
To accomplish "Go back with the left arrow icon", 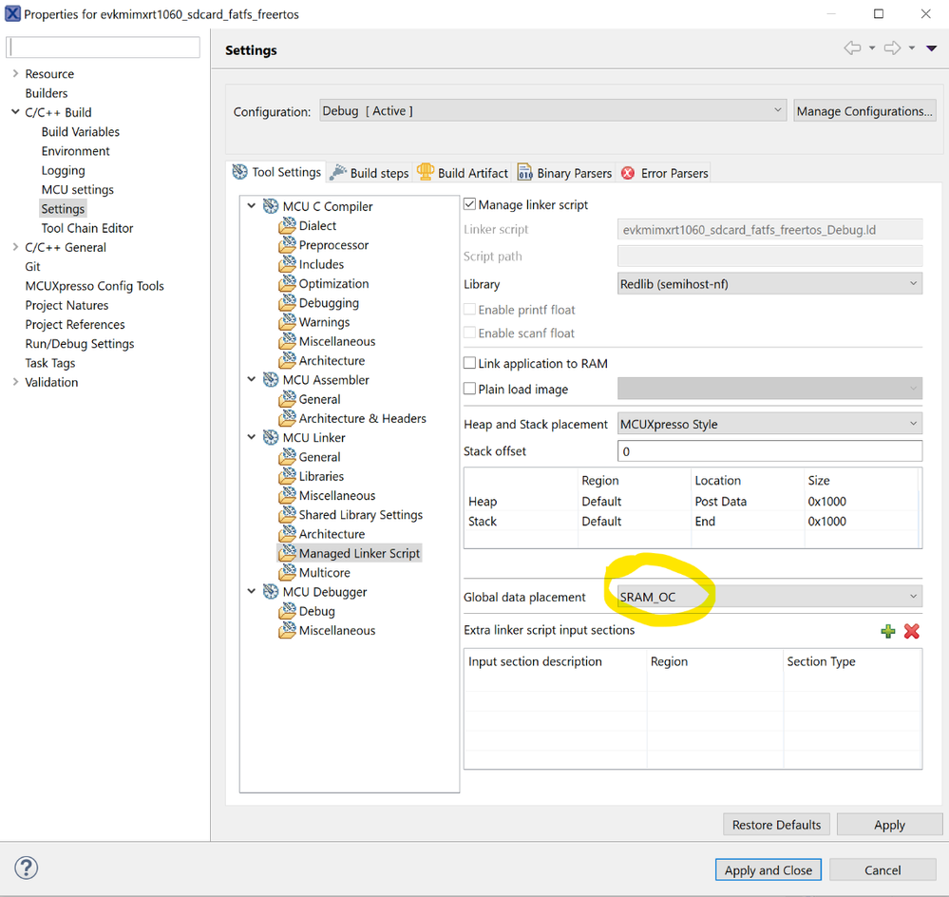I will [852, 48].
